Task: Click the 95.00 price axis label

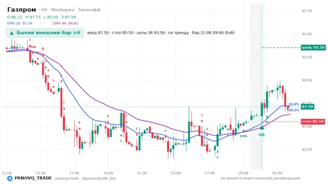Action: click(x=307, y=34)
